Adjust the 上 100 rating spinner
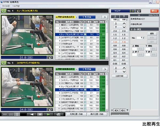This screenshot has width=160, height=129. [x=118, y=20]
